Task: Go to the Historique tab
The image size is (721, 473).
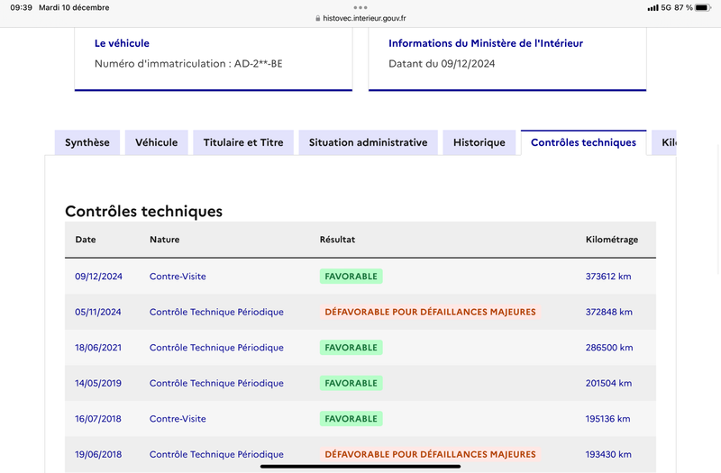Action: tap(479, 142)
